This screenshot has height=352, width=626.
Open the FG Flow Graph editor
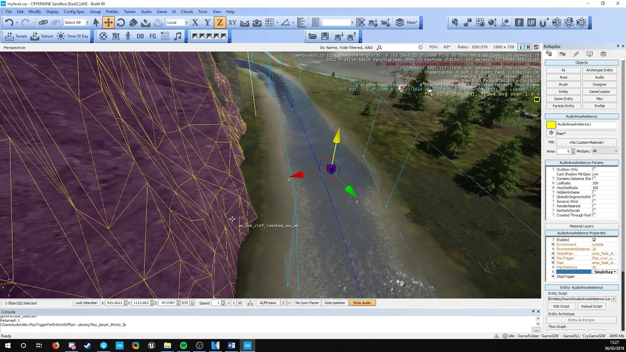(153, 36)
